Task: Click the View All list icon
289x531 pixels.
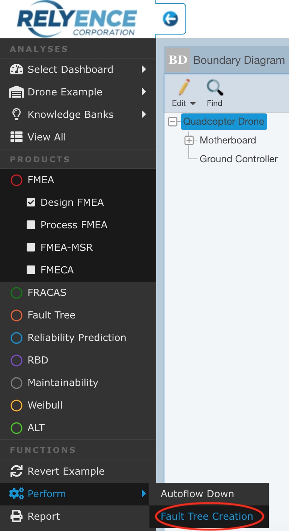Action: click(17, 137)
